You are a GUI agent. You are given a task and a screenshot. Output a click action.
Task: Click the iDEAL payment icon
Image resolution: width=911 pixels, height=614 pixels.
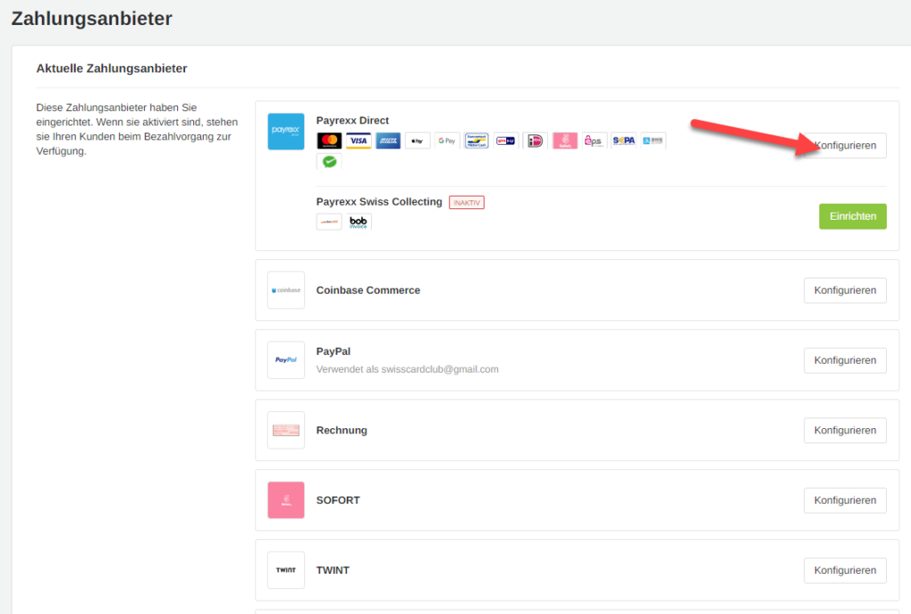(535, 141)
